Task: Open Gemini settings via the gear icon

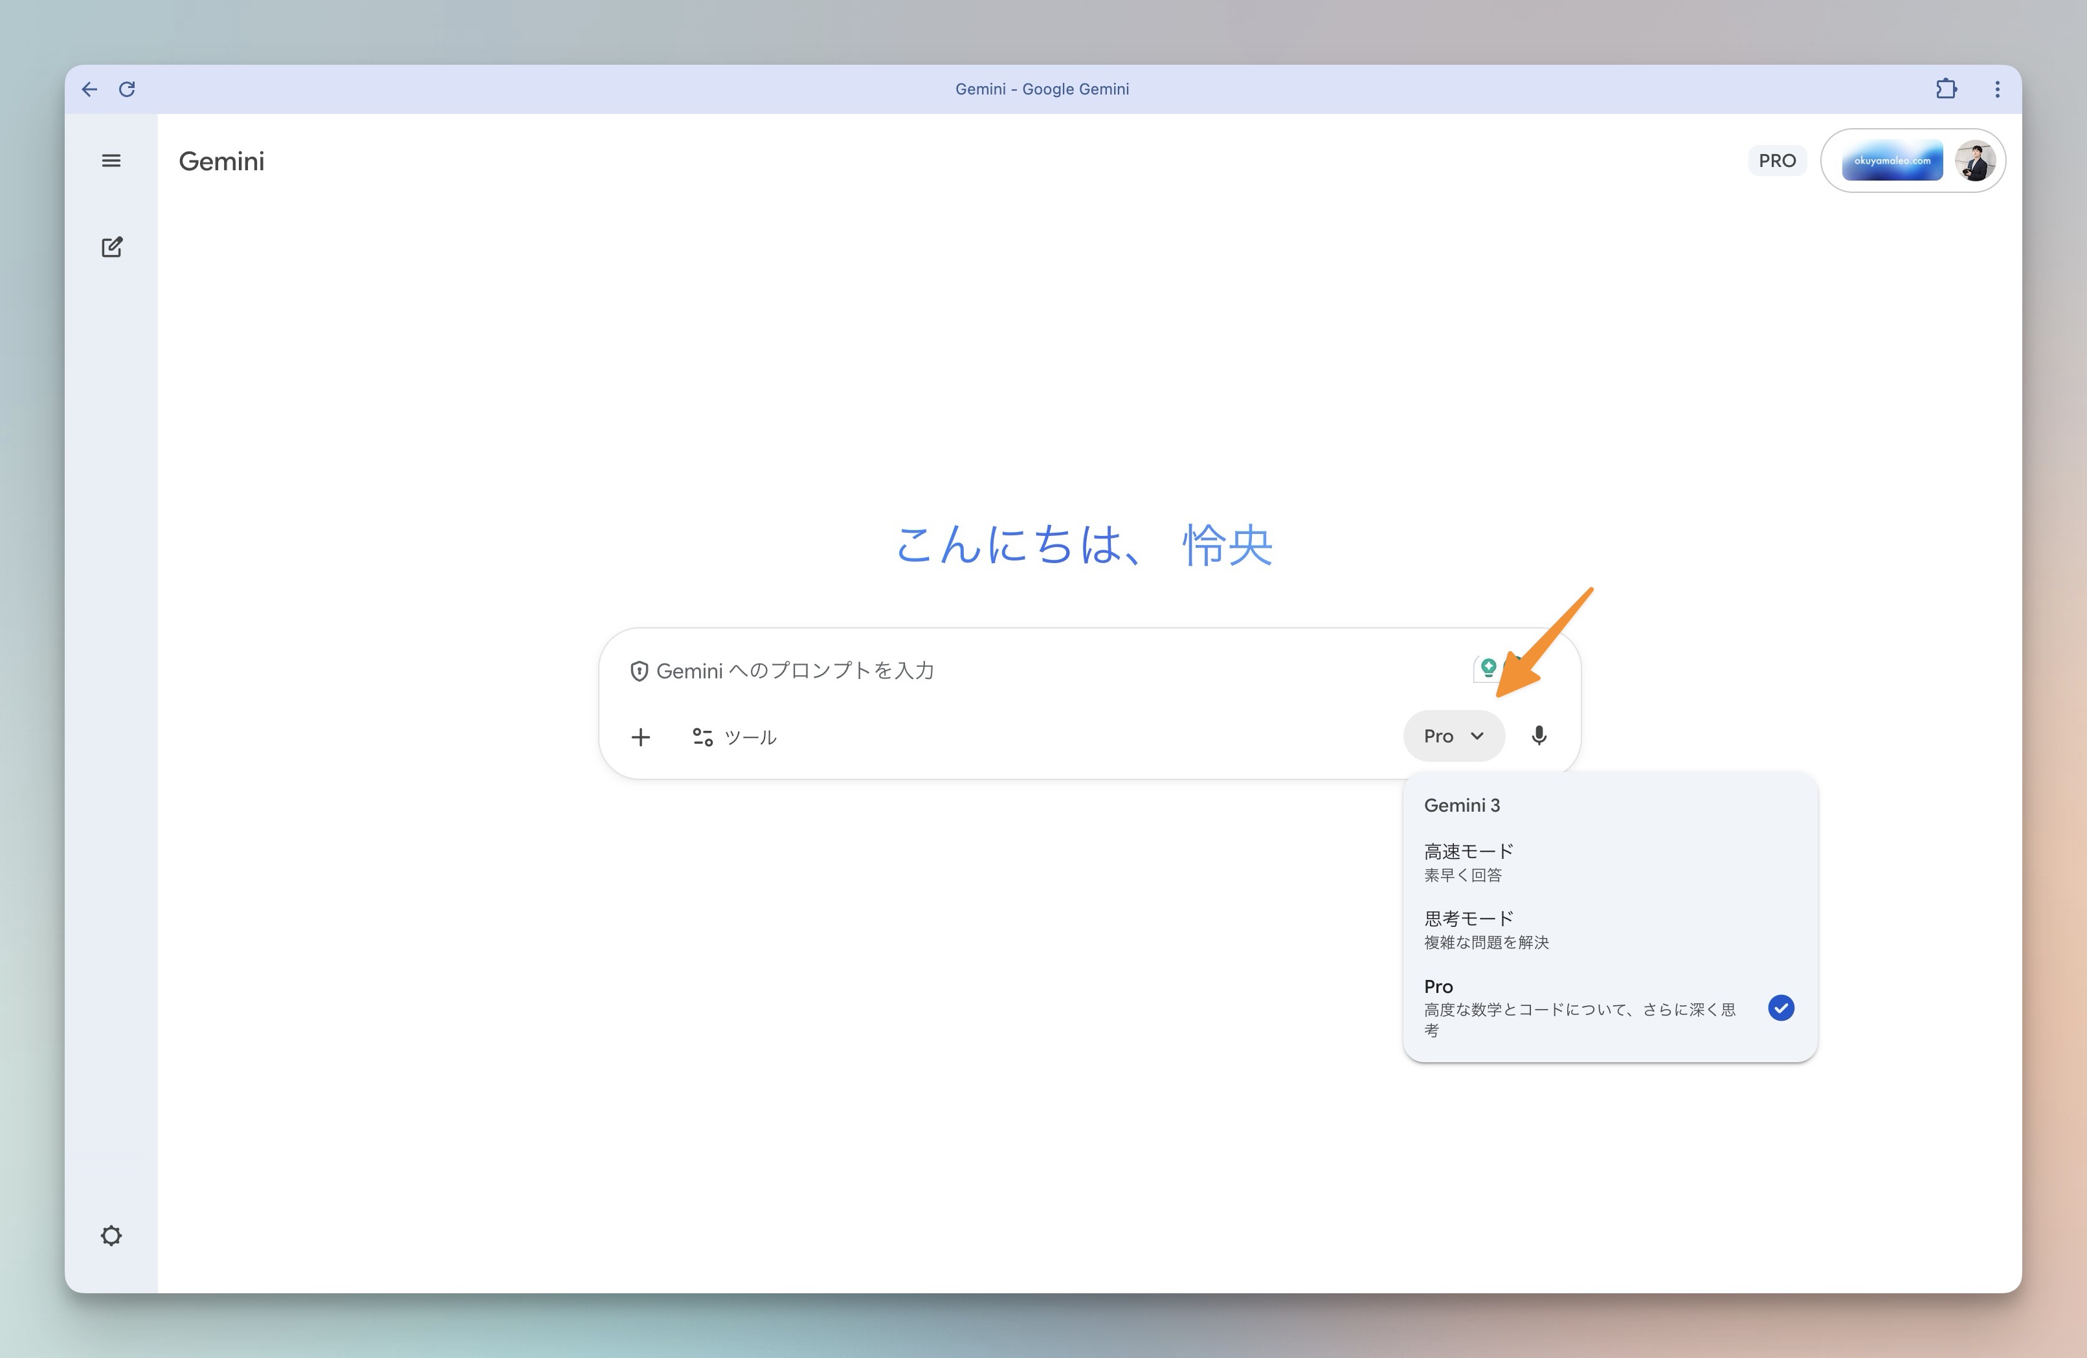Action: point(111,1235)
